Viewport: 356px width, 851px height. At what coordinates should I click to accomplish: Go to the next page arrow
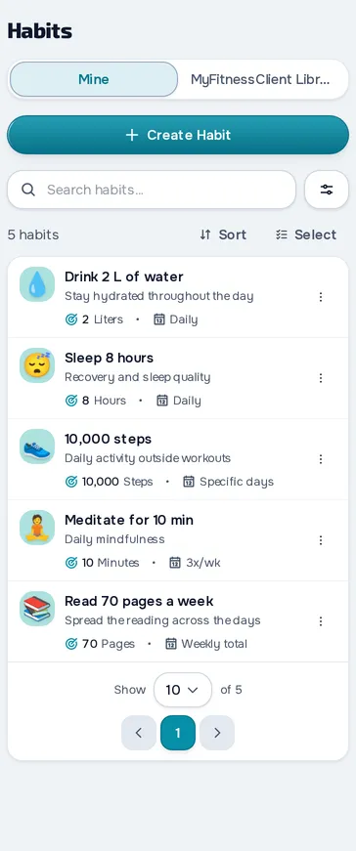(x=217, y=733)
